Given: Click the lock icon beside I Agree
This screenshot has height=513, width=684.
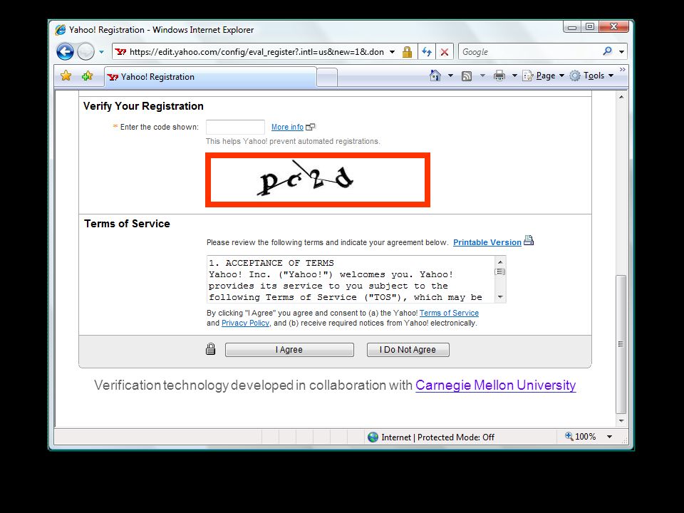Looking at the screenshot, I should tap(211, 349).
